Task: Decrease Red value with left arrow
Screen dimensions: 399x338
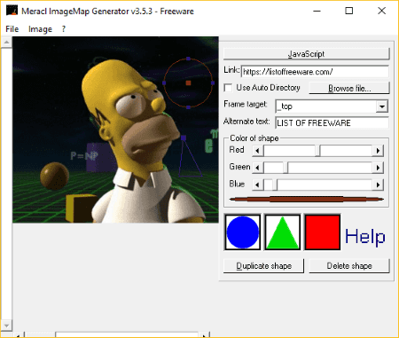Action: [257, 151]
